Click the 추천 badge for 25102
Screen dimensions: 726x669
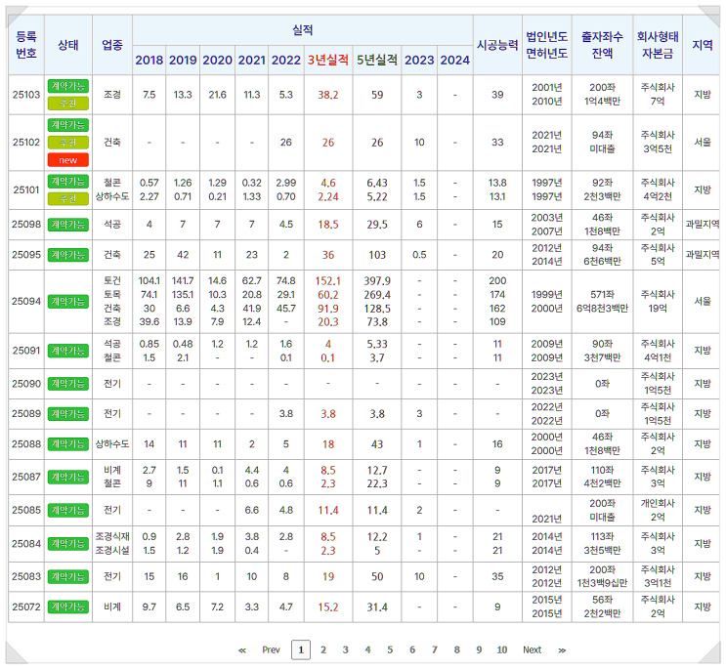(68, 143)
